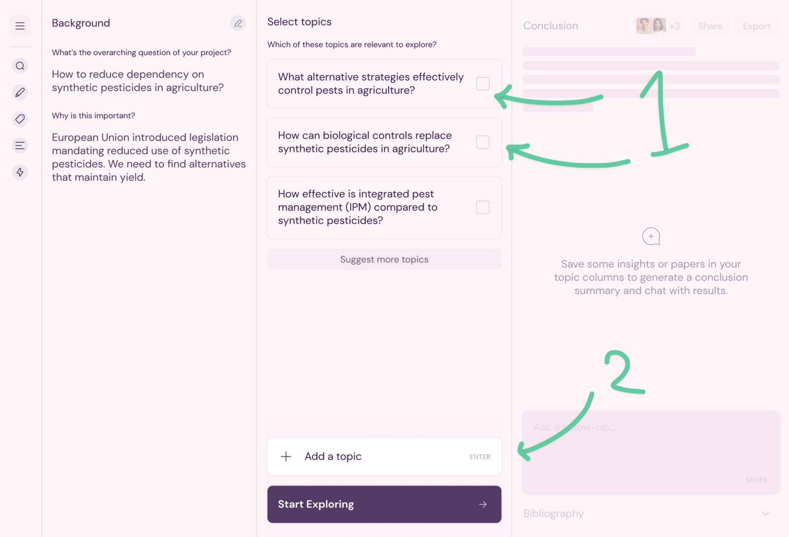Click the text lines sidebar icon

coord(20,145)
